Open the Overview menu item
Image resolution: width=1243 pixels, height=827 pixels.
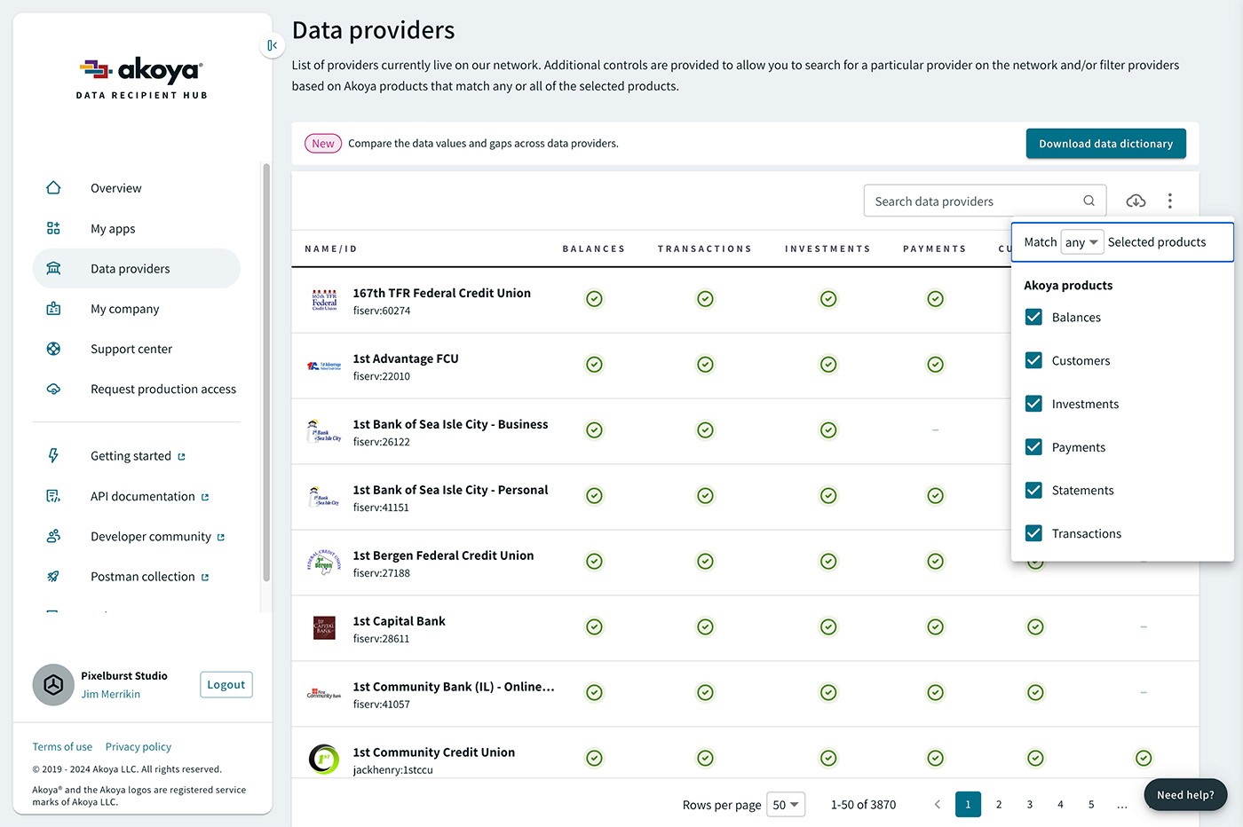click(x=137, y=188)
